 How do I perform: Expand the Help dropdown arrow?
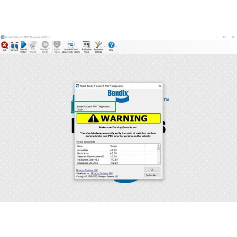(116, 47)
